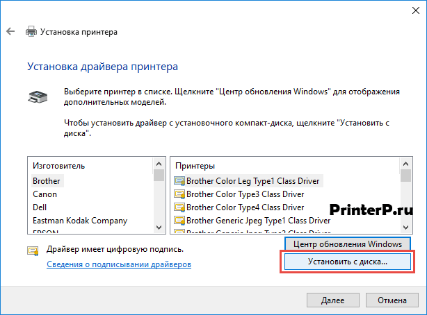Click the driver icon for Brother Color Leg Type1
427x315 pixels.
tap(179, 181)
